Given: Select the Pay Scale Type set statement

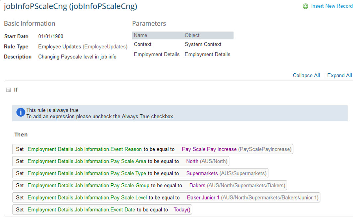Looking at the screenshot, I should pos(140,173).
